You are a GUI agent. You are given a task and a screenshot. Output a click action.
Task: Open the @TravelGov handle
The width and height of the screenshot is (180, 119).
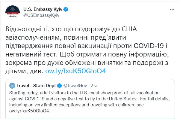coord(75,86)
